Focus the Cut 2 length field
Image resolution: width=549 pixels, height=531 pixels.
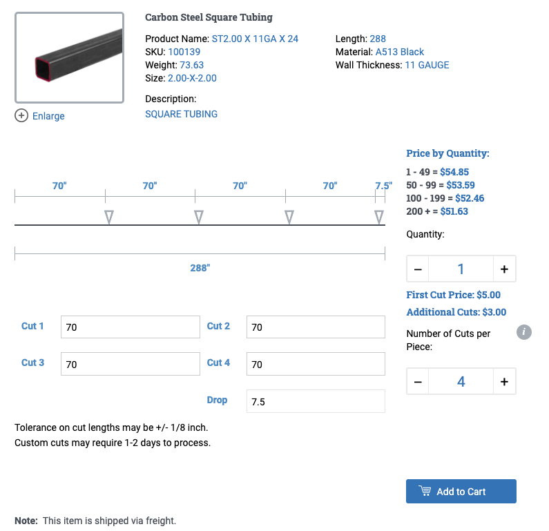[x=316, y=327]
